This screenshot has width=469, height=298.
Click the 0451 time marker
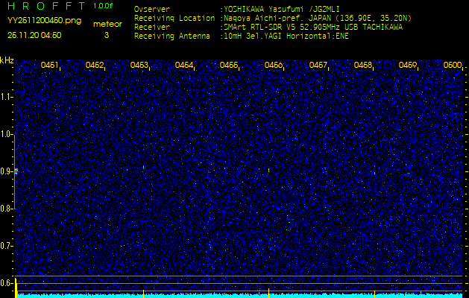(50, 66)
